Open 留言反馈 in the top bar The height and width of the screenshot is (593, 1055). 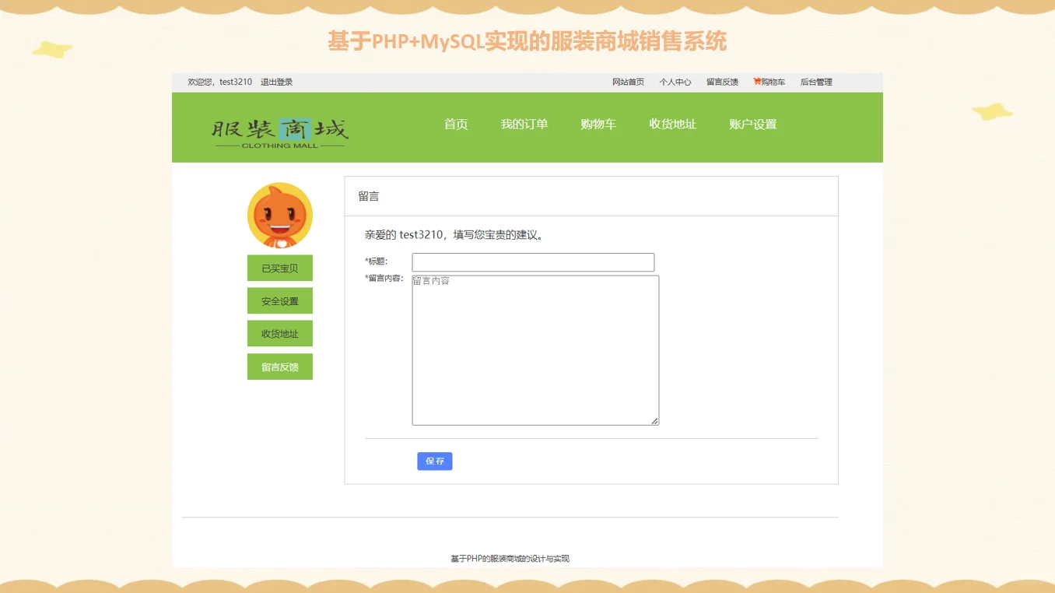[x=723, y=82]
